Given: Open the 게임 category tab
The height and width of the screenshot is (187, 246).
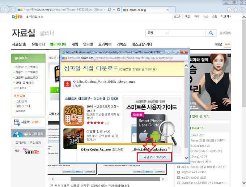Looking at the screenshot, I should pyautogui.click(x=75, y=44).
